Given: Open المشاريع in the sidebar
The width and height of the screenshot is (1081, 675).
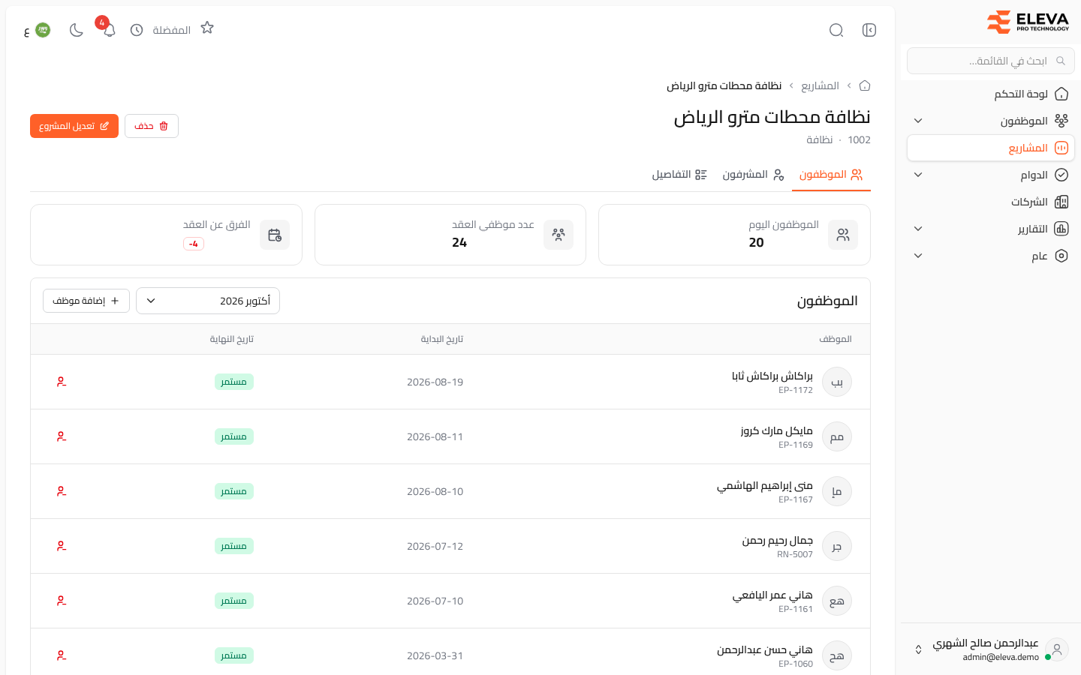Looking at the screenshot, I should point(991,148).
